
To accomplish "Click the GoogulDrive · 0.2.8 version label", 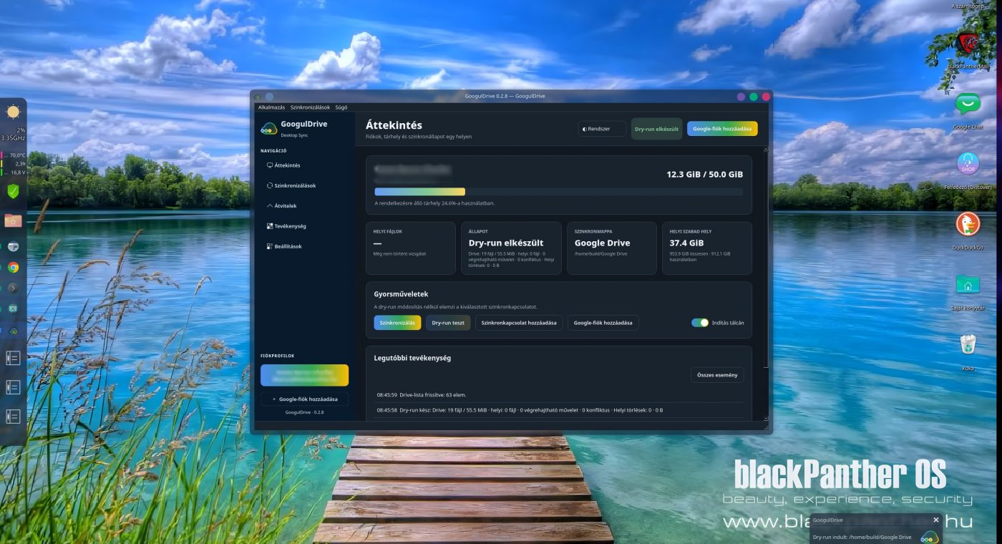I will tap(304, 413).
